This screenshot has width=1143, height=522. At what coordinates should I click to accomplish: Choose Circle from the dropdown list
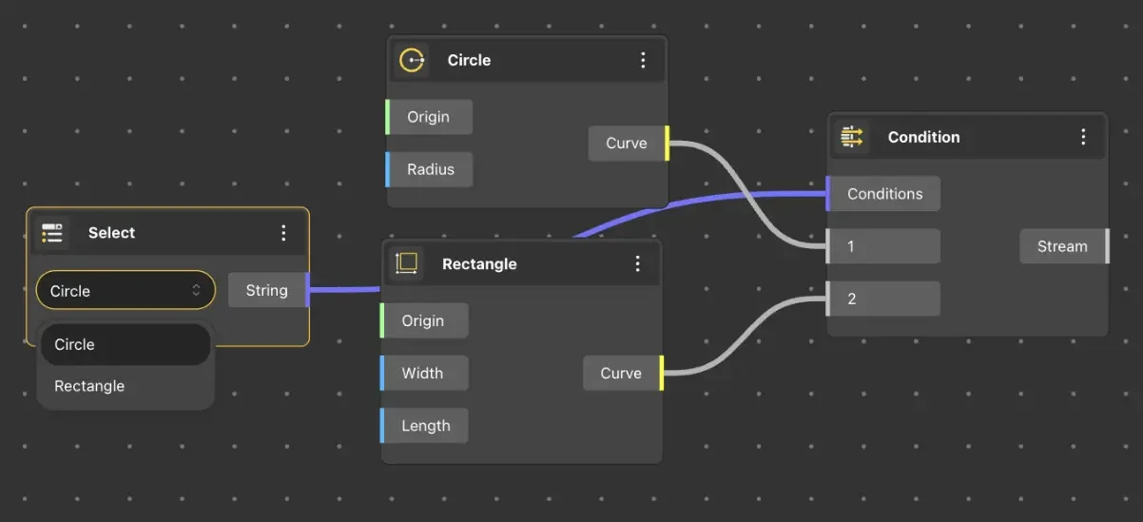tap(126, 344)
